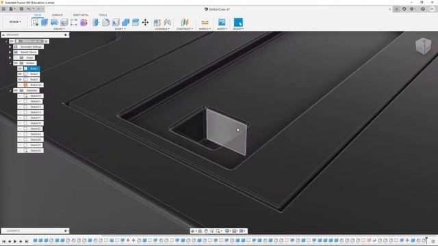The image size is (438, 246).
Task: Switch to the Sheet Metal tab
Action: coord(81,15)
